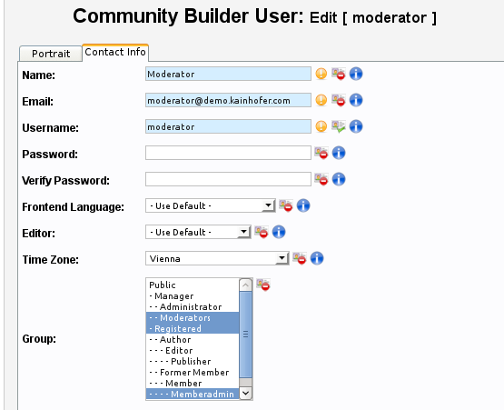The height and width of the screenshot is (410, 504).
Task: Select Author in the Group list
Action: click(193, 339)
